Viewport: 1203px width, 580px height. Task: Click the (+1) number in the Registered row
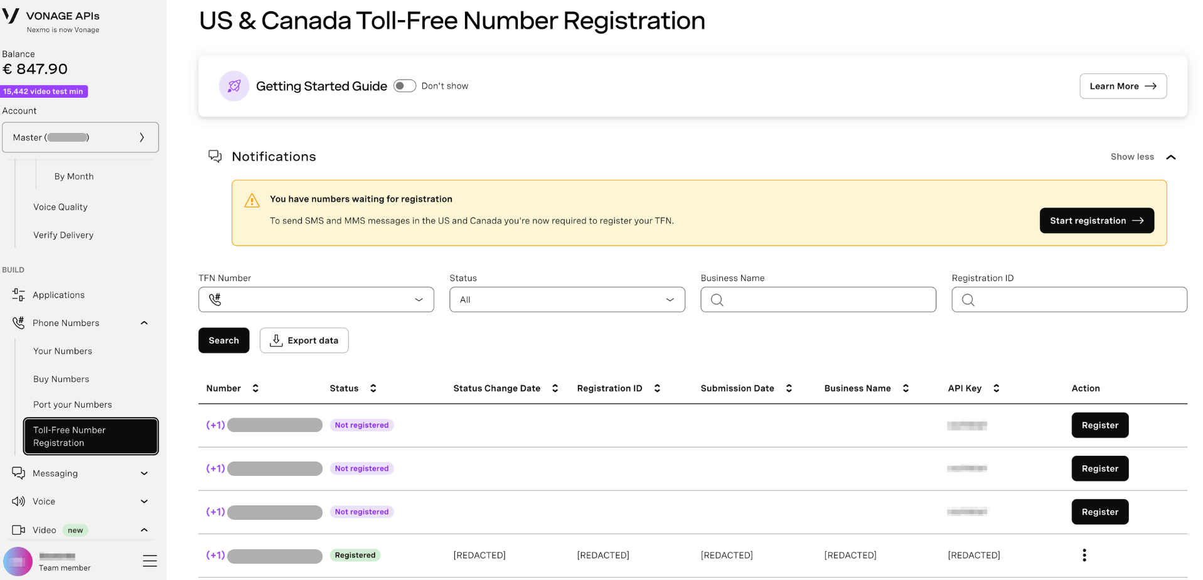point(215,555)
